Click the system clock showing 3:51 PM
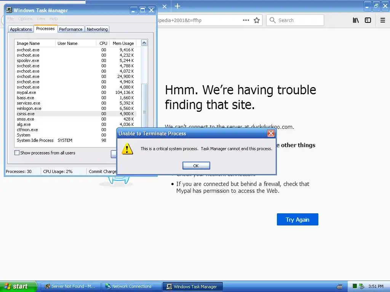 [x=376, y=286]
